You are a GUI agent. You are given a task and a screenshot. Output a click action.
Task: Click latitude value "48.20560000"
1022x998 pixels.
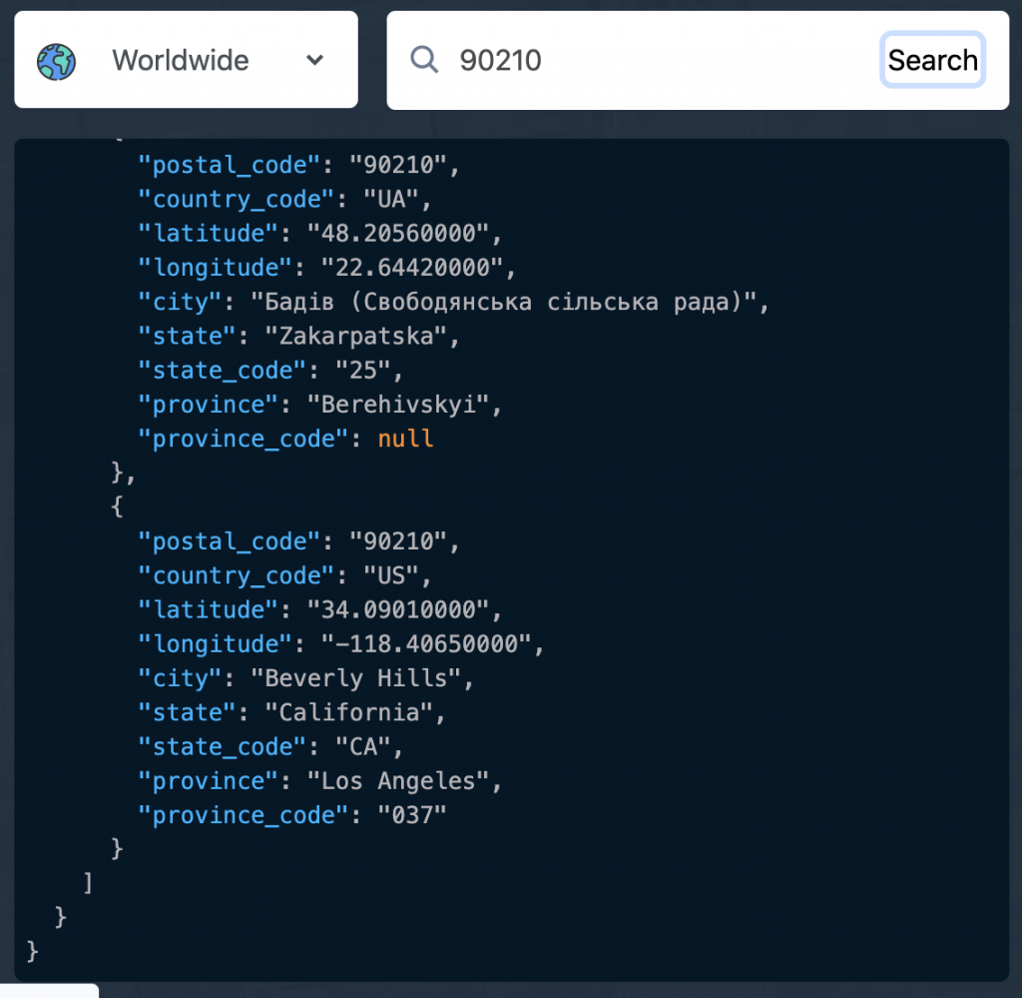pyautogui.click(x=397, y=233)
